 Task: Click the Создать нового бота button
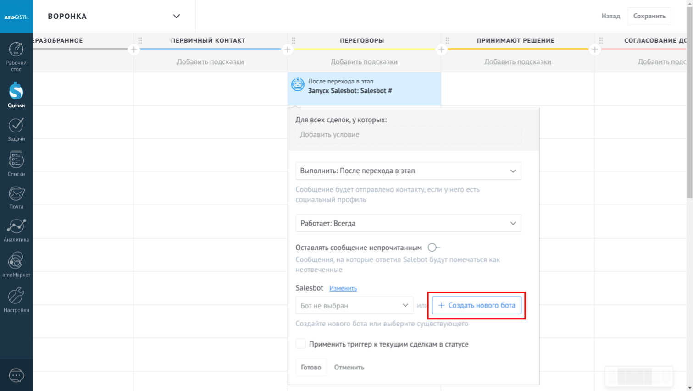pyautogui.click(x=477, y=305)
